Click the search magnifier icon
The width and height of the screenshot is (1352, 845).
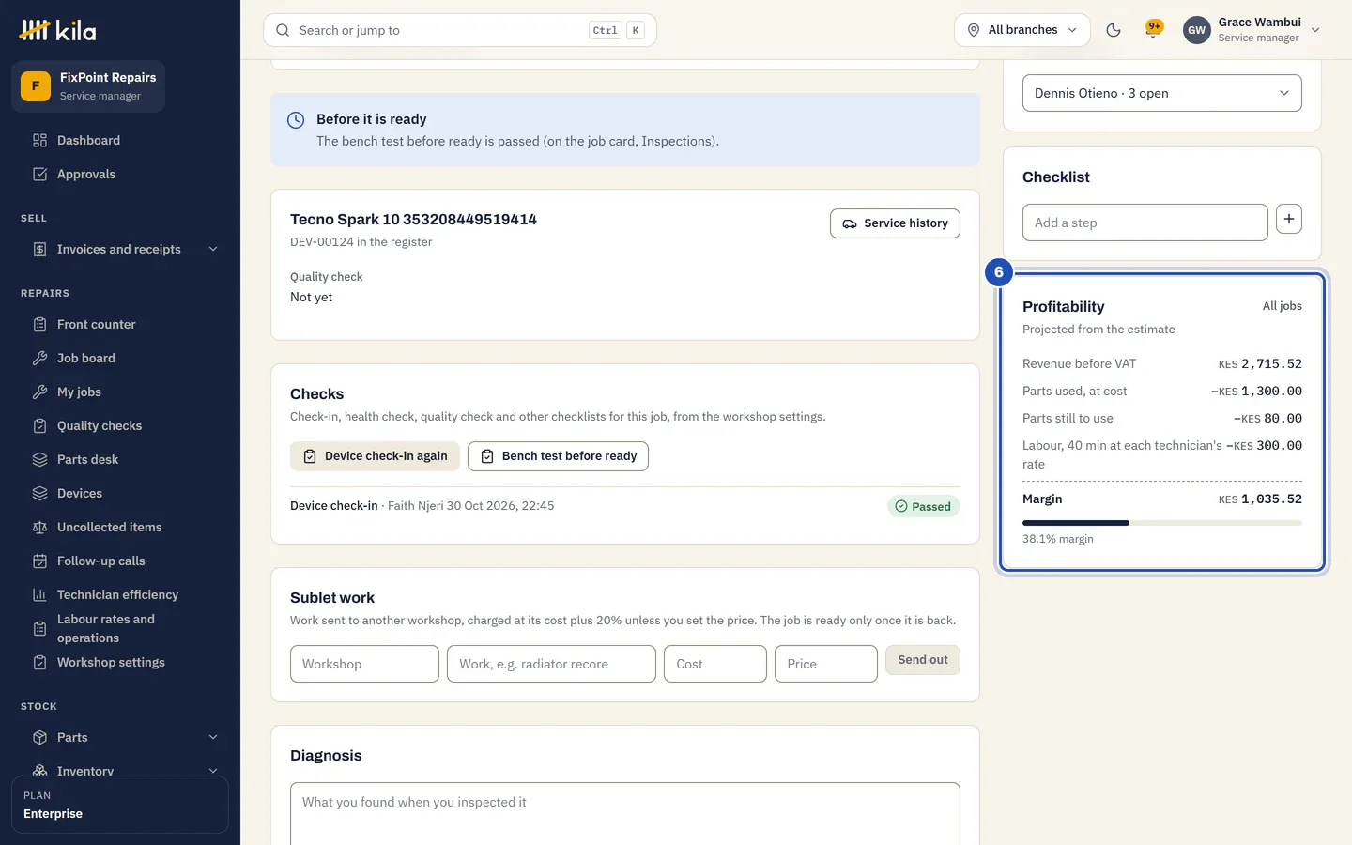coord(283,30)
